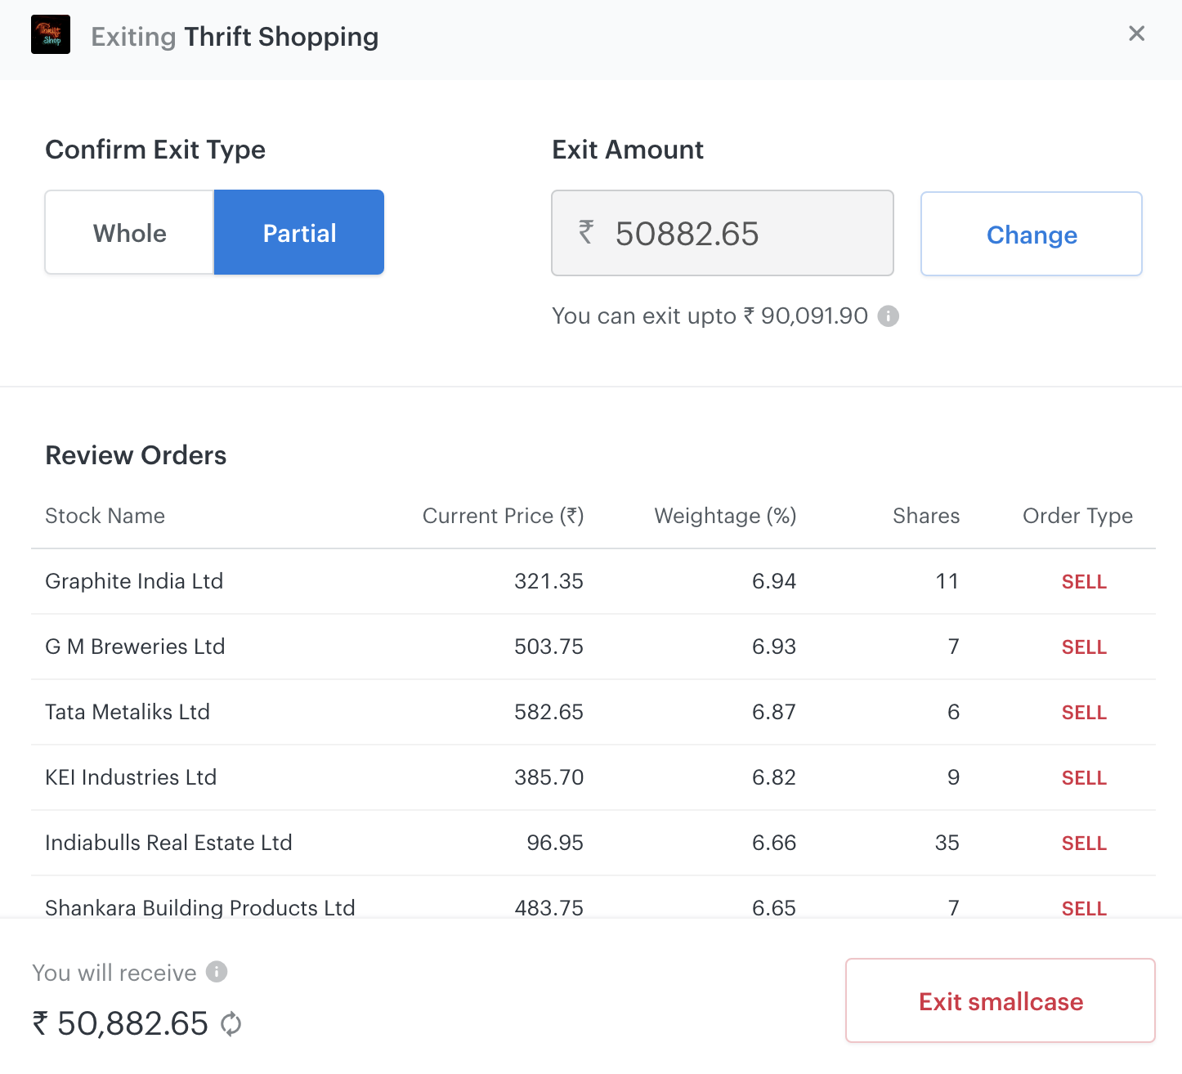1182x1074 pixels.
Task: Click the 6.94 weightage value
Action: coord(773,581)
